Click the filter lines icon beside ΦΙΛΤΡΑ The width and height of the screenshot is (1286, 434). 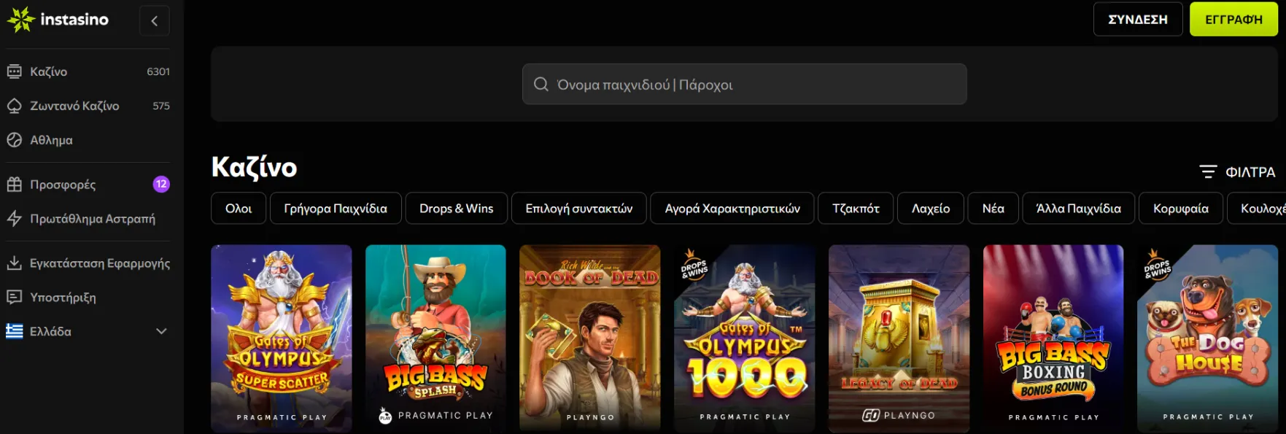coord(1208,172)
